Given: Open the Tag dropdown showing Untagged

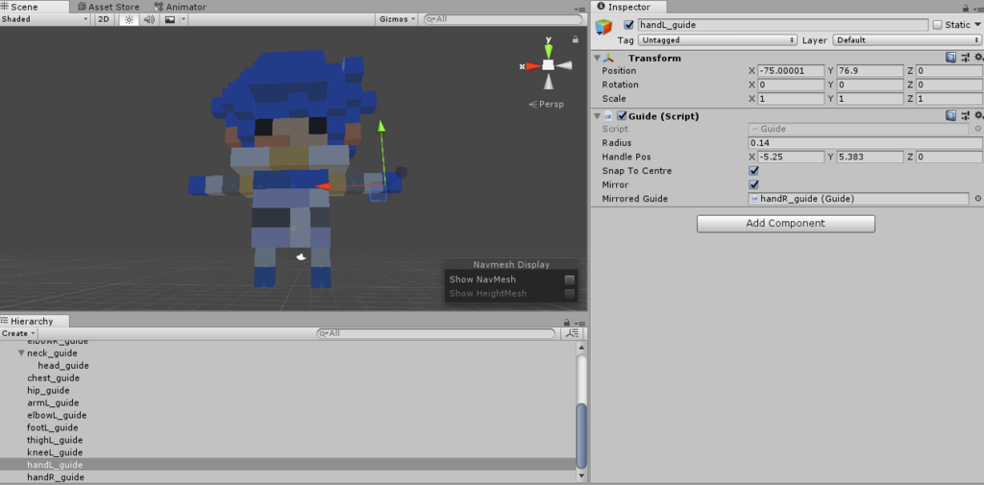Looking at the screenshot, I should click(x=717, y=40).
